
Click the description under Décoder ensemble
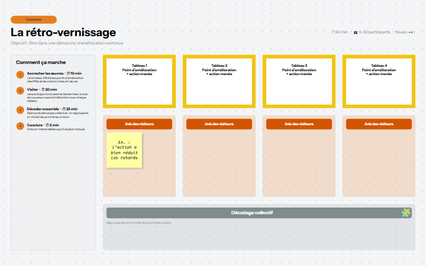[x=58, y=115]
